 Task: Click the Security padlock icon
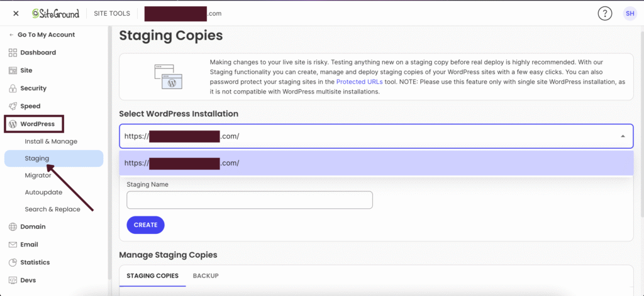13,88
